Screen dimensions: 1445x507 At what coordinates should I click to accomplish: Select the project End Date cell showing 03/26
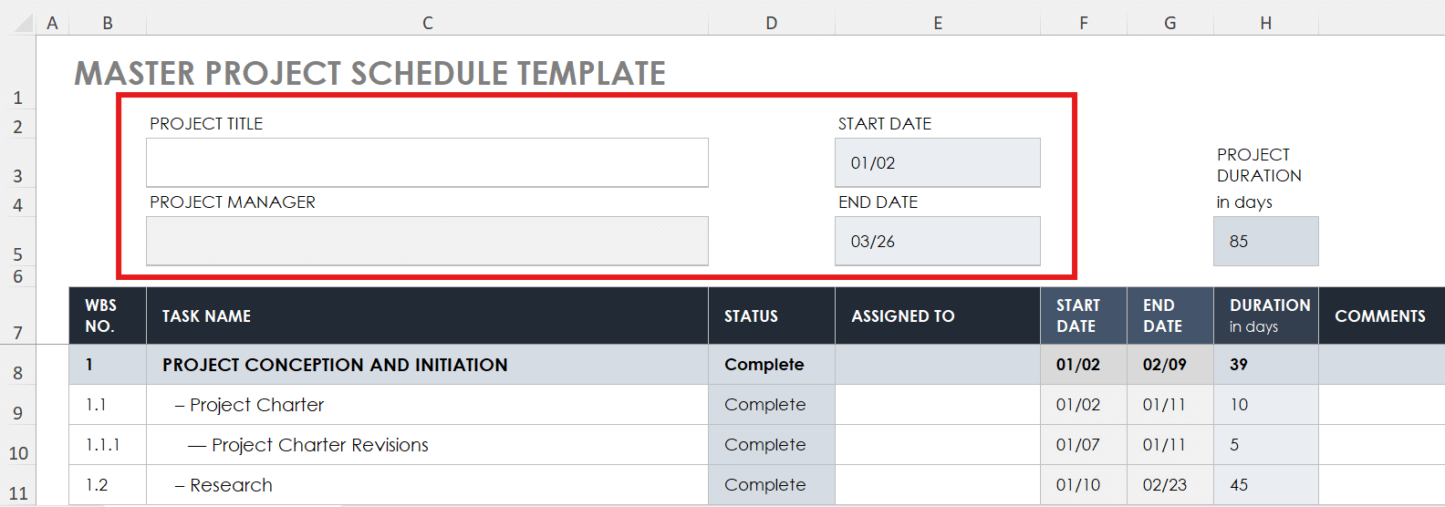coord(937,241)
